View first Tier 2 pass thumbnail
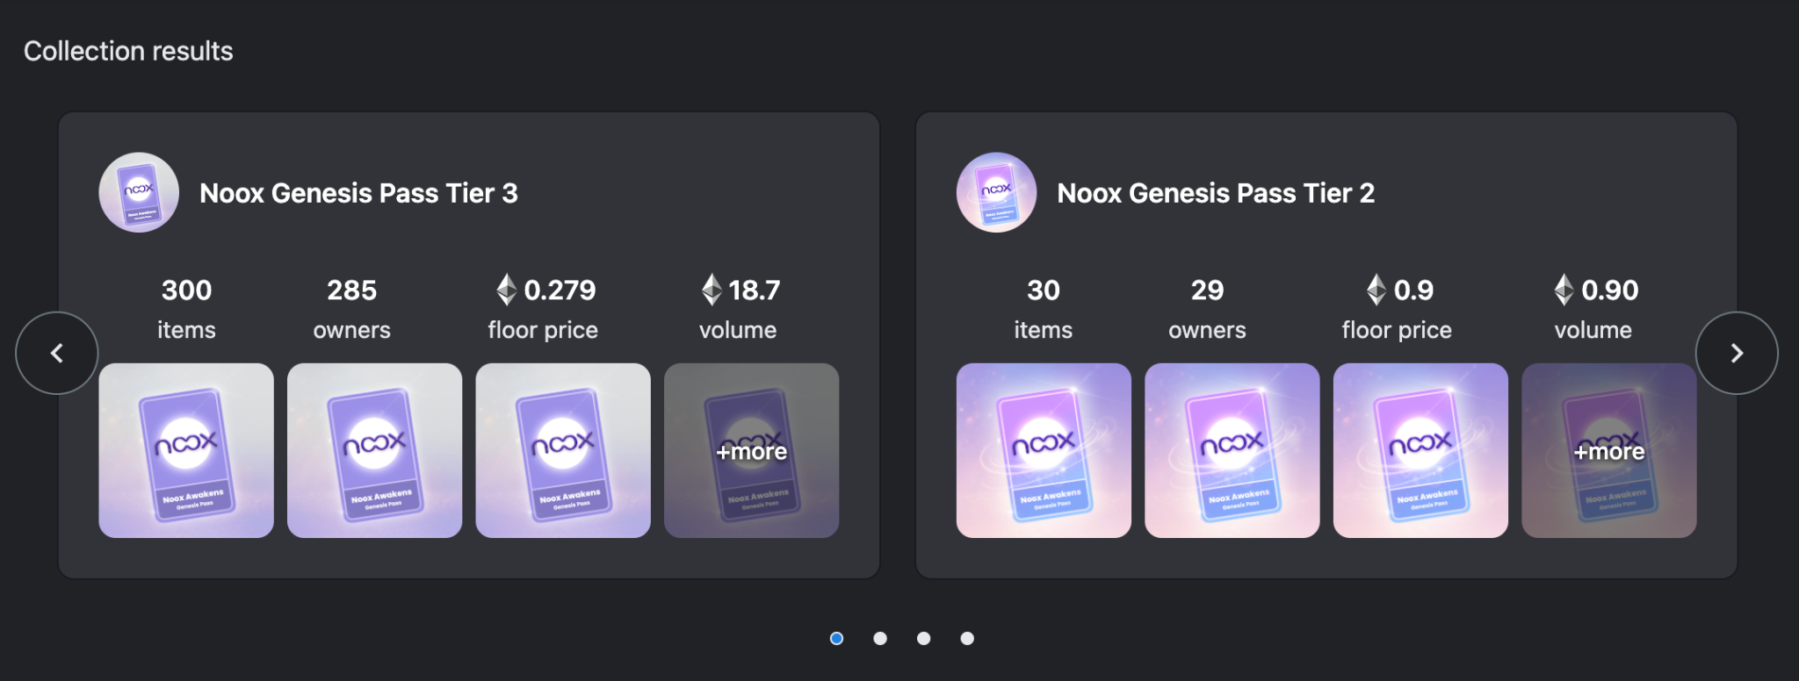The image size is (1799, 681). 1044,450
